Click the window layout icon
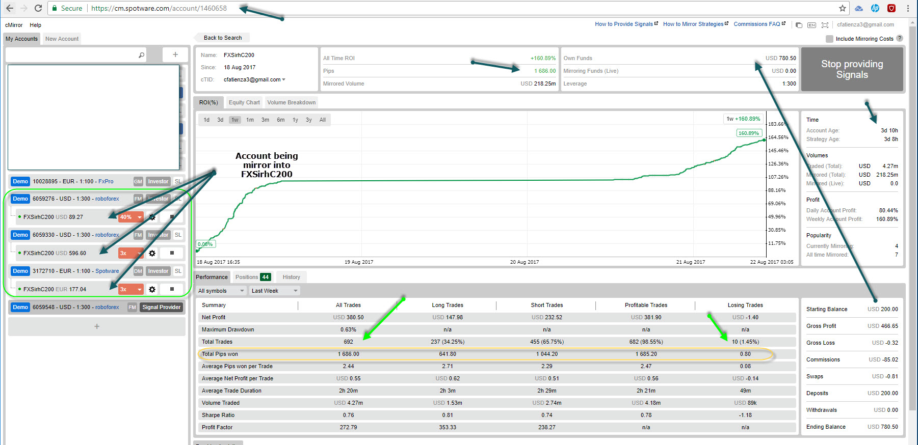 tap(799, 25)
